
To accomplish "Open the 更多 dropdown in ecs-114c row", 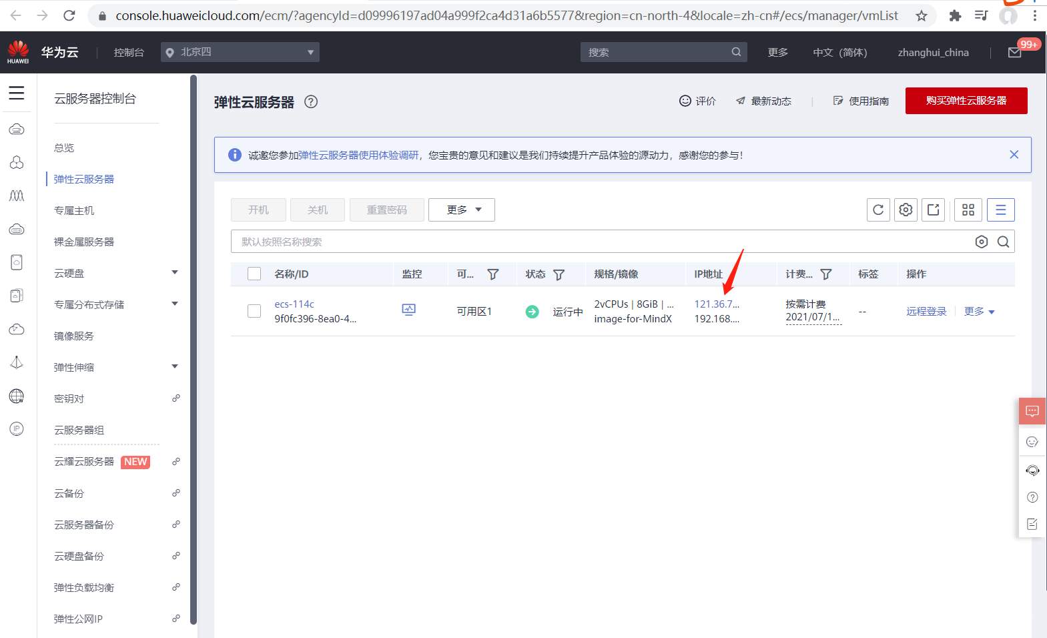I will pyautogui.click(x=980, y=312).
